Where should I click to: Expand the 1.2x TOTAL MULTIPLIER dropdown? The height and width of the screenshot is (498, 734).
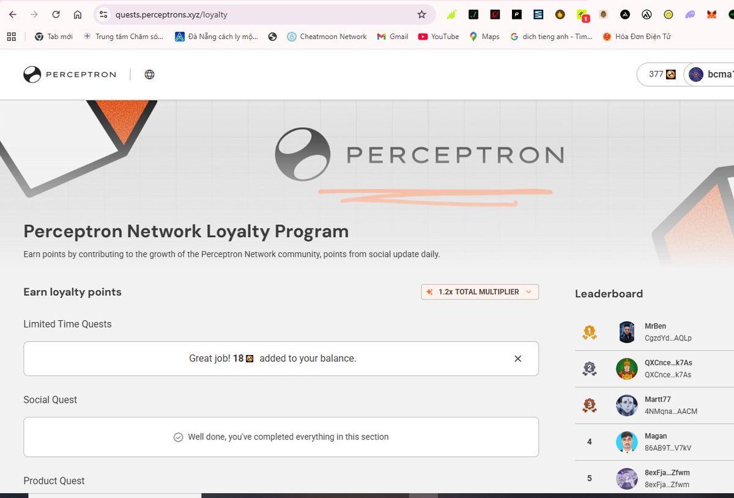click(x=480, y=292)
